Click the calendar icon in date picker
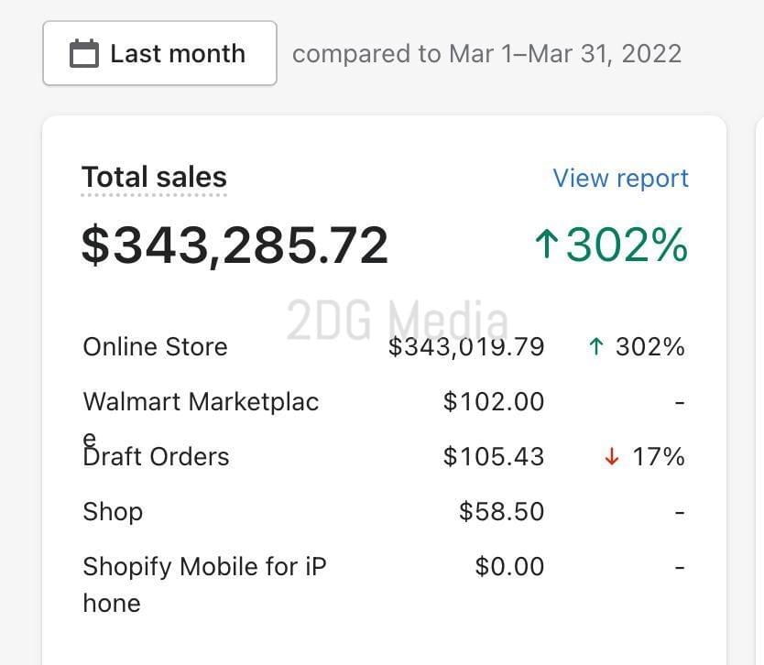Viewport: 764px width, 665px height. point(84,53)
